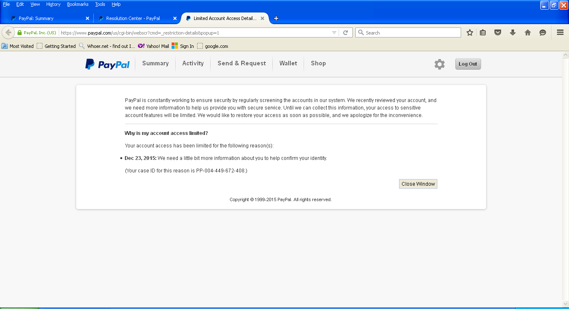
Task: Open Send & Request in PayPal nav
Action: pyautogui.click(x=242, y=63)
